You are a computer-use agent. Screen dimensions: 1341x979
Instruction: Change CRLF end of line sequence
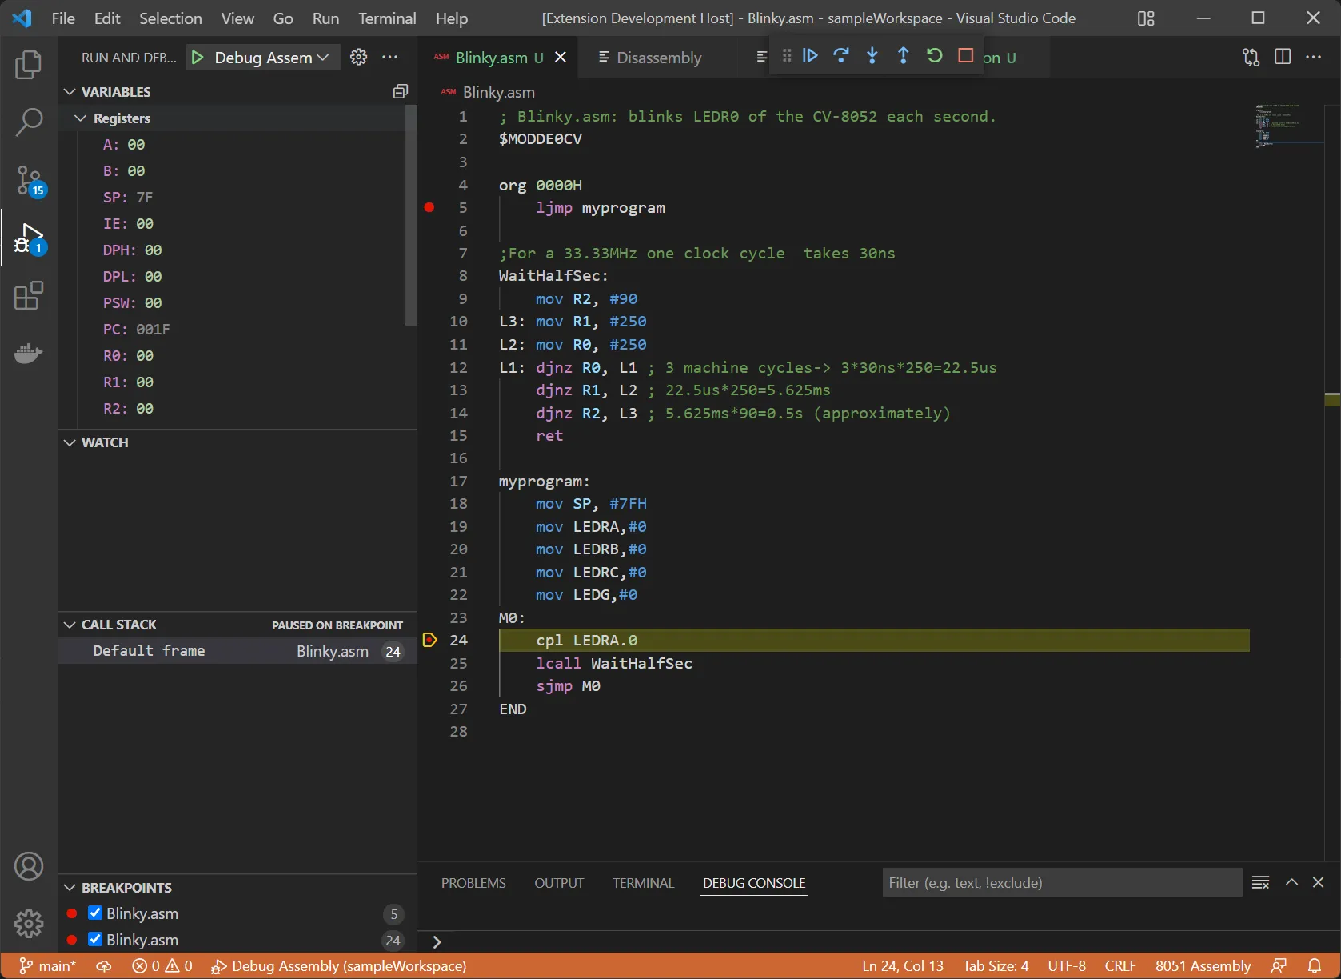click(1120, 966)
